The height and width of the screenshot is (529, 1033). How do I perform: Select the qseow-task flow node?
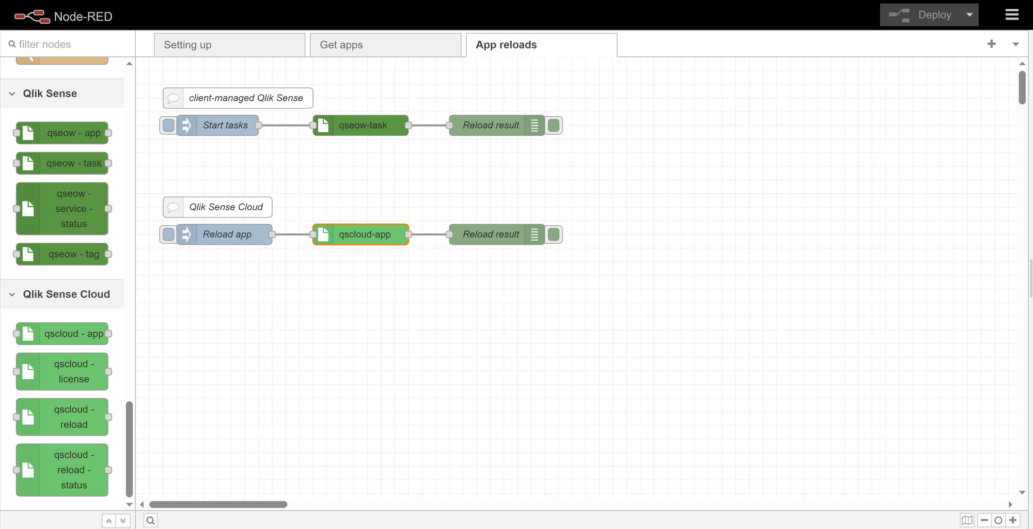[361, 125]
